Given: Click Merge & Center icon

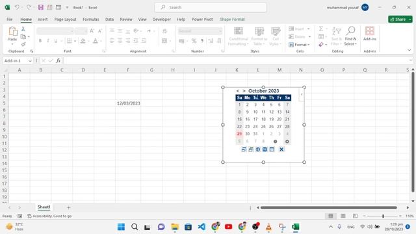Looking at the screenshot, I should (x=164, y=41).
